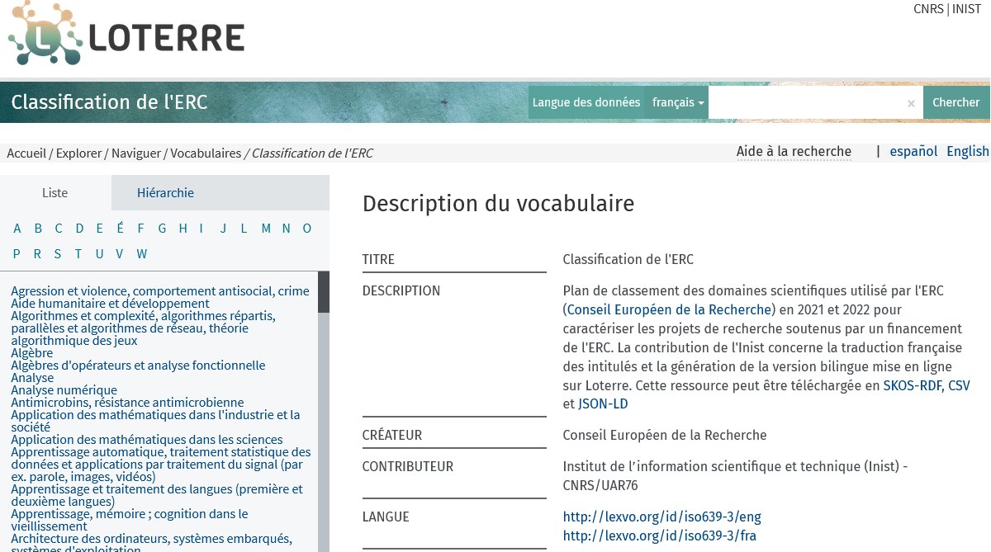Open the Aide à la recherche help page
The image size is (991, 552).
[x=794, y=151]
